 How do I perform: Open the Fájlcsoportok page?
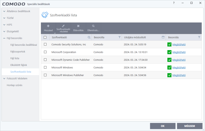(x=18, y=52)
